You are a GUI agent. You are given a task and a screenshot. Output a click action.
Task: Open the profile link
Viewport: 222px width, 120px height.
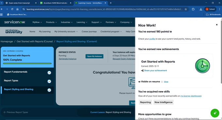click(152, 39)
